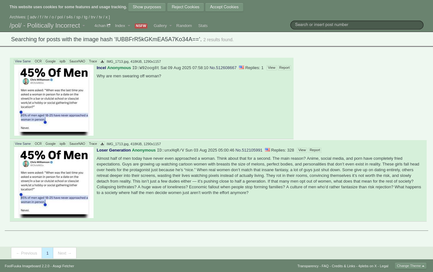The height and width of the screenshot is (272, 433).
Task: Open 4plebs on X link
Action: (x=367, y=266)
